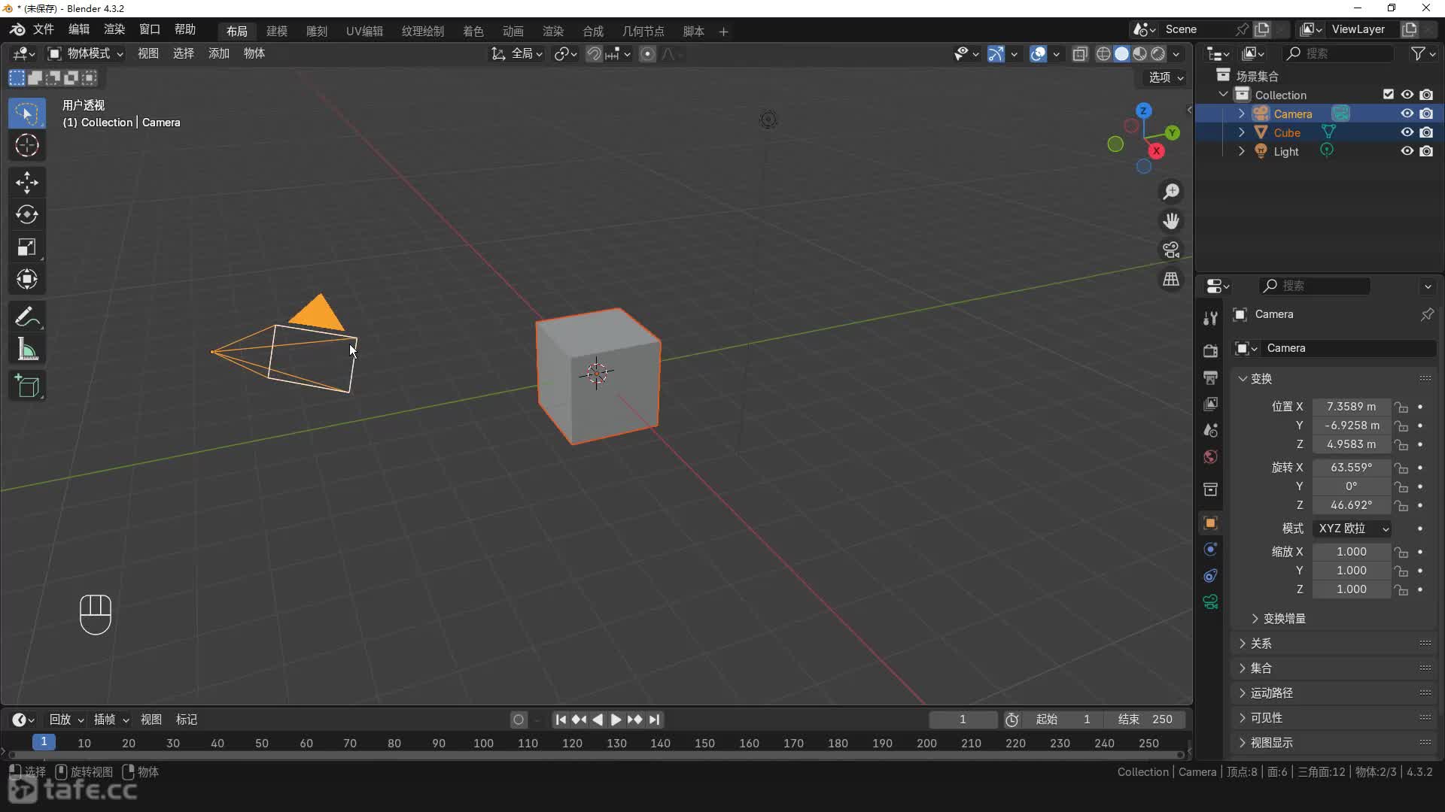Click the outliner search field
This screenshot has width=1445, height=812.
tap(1339, 53)
